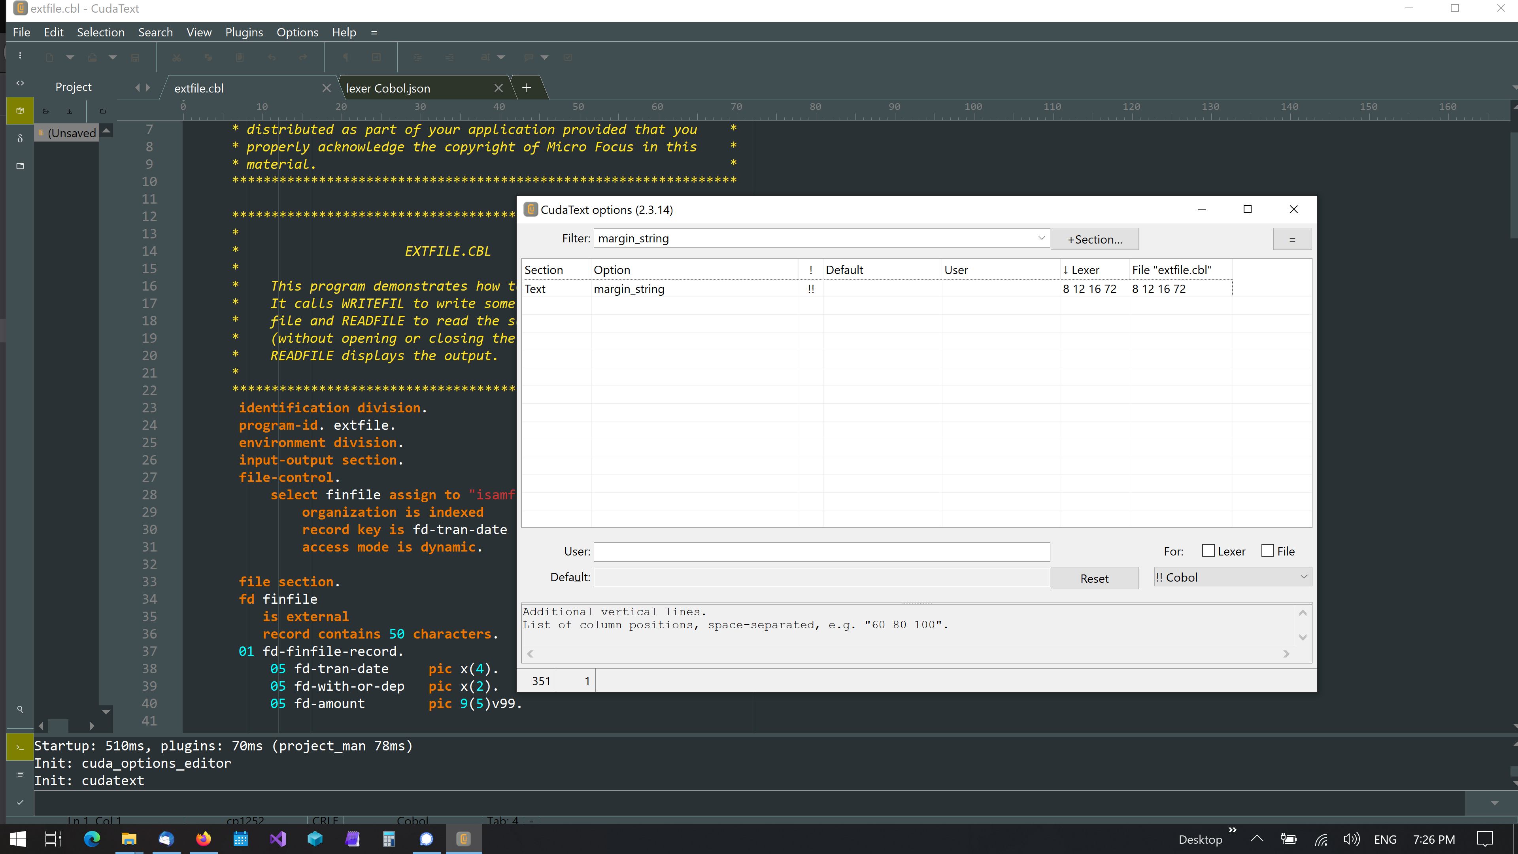The image size is (1518, 854).
Task: Click the +Section... button
Action: point(1094,239)
